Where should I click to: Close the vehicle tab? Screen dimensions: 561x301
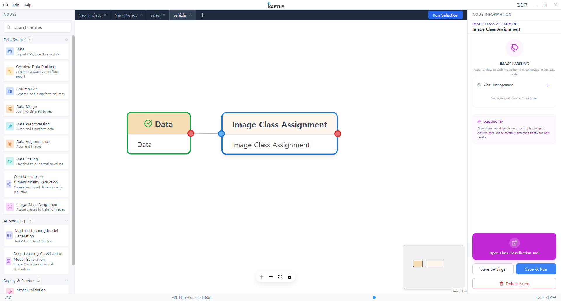click(191, 15)
